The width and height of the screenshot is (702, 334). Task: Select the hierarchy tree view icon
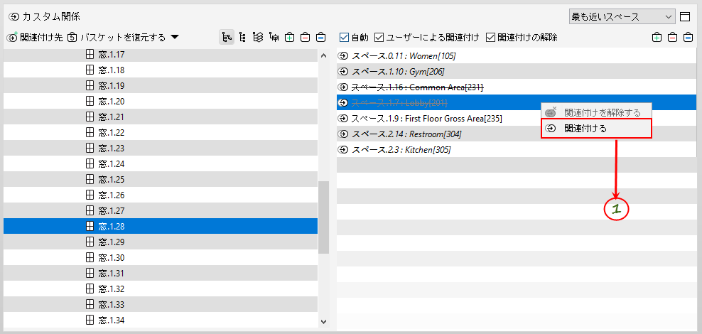click(227, 38)
